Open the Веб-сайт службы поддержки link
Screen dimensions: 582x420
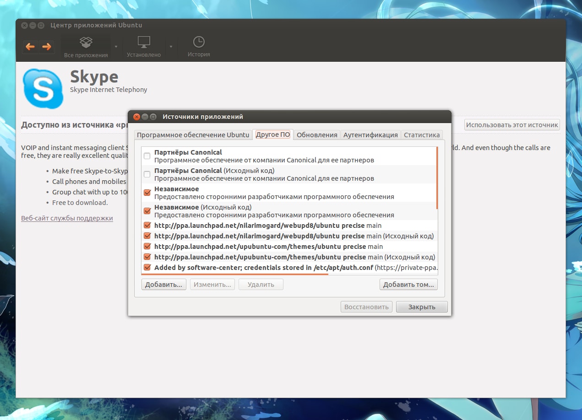(67, 218)
